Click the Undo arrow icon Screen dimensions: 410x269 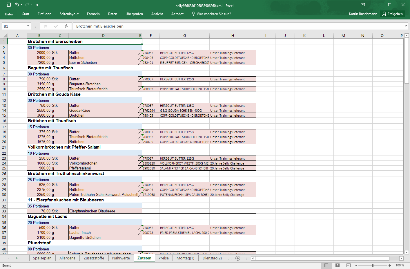17,5
